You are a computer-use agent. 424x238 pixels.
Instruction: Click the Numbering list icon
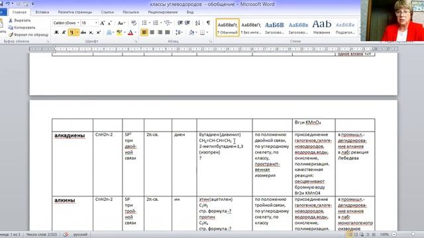156,23
